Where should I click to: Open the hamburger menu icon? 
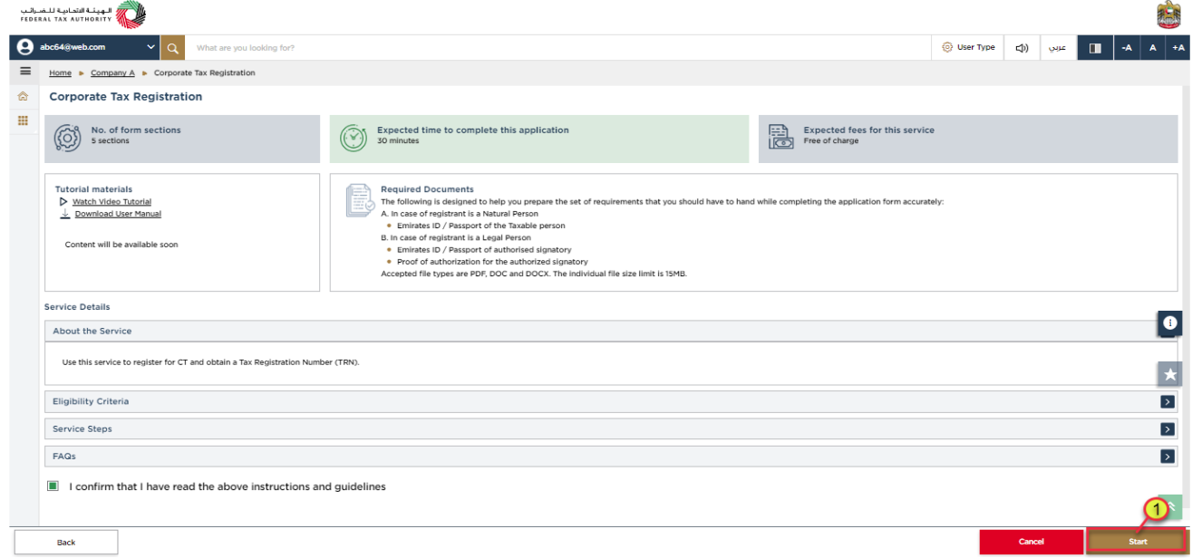point(25,72)
